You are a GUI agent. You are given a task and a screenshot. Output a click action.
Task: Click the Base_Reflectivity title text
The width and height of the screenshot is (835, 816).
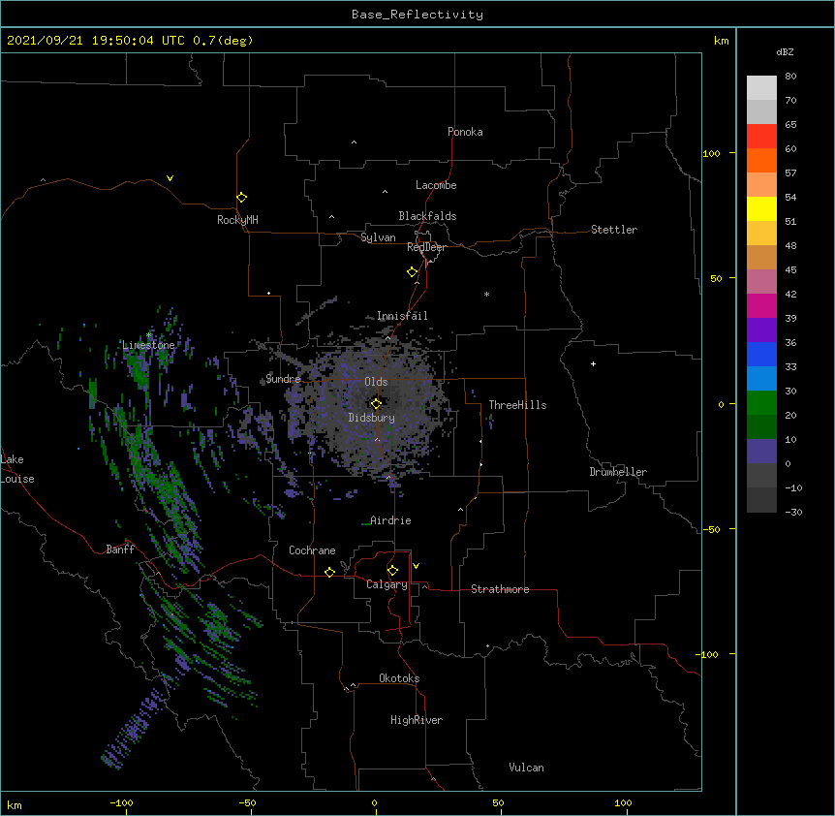(417, 15)
